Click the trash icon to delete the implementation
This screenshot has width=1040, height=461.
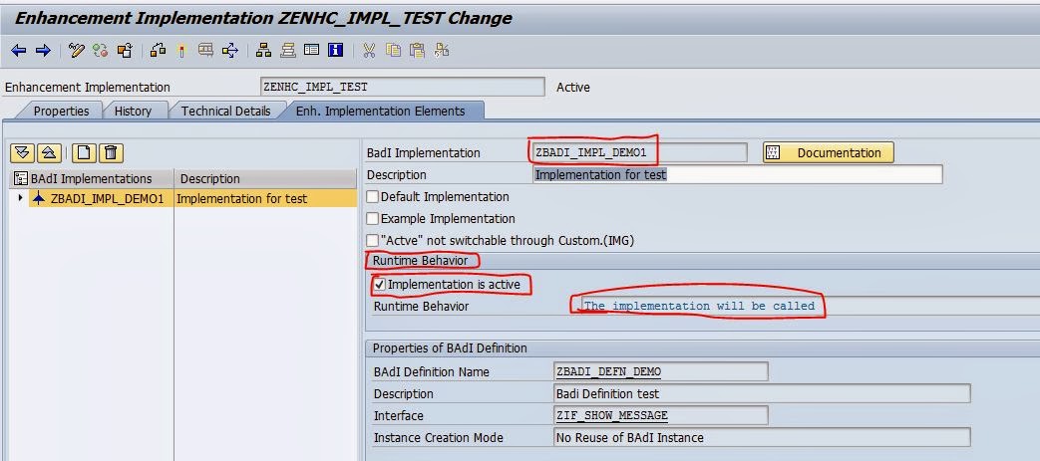111,152
